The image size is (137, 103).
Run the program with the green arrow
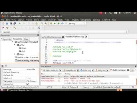tap(55, 23)
